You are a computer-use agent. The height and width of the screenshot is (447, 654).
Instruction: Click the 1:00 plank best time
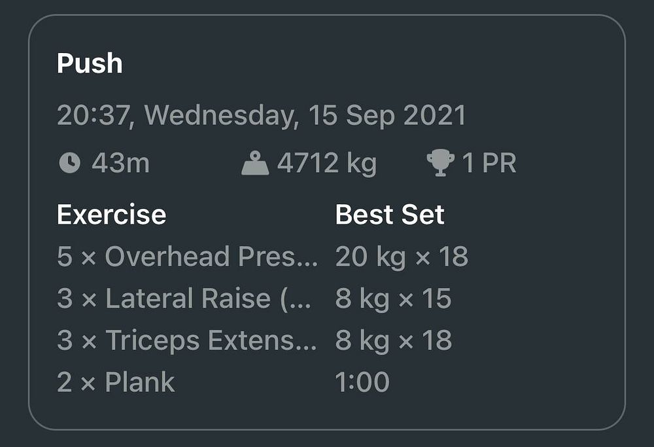[x=362, y=382]
